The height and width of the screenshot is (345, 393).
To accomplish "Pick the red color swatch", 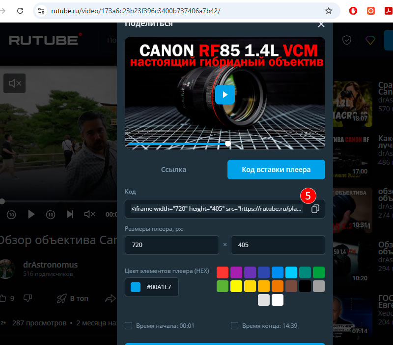I will tap(223, 272).
